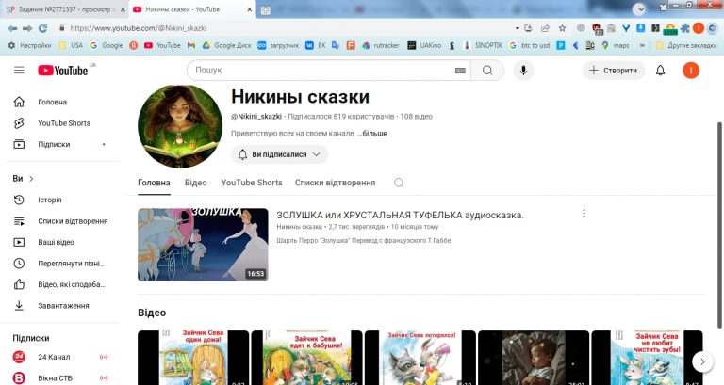Open the Зайчик Сева один дома thumbnail
Image resolution: width=724 pixels, height=385 pixels.
pyautogui.click(x=193, y=358)
